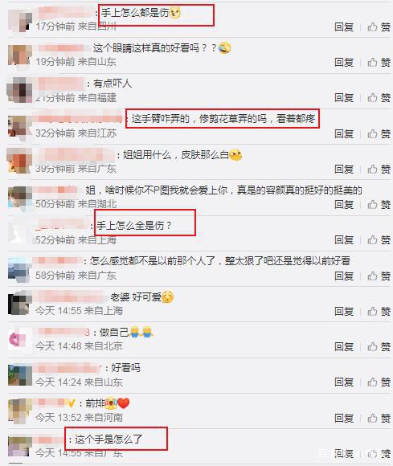The height and width of the screenshot is (466, 393).
Task: Reply to the 有点吓人 comment
Action: pos(344,98)
